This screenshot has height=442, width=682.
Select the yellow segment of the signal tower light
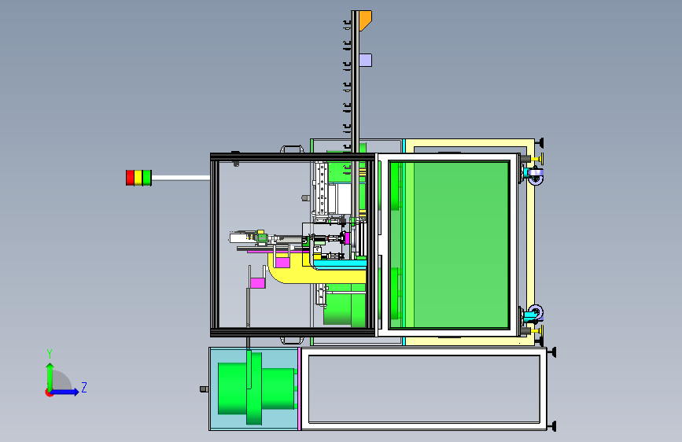tap(138, 178)
